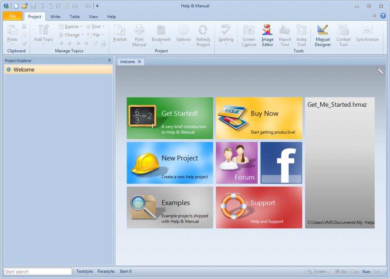Switch to the Write ribbon tab
Screen dimensions: 390x279
(55, 17)
